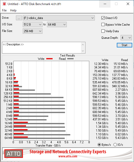Click the red Write legend swatch
This screenshot has height=162, width=134.
(50, 59)
